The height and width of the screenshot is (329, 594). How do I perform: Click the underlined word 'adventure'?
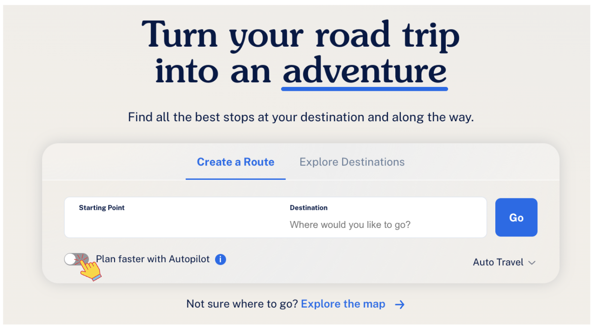[364, 71]
